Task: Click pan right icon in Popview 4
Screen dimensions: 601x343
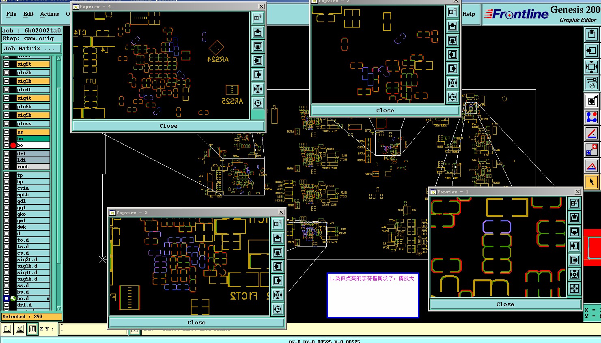Action: 258,75
